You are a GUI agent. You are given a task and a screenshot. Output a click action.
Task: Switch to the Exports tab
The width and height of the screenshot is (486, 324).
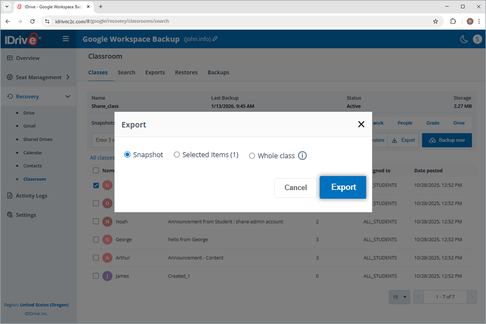tap(156, 72)
